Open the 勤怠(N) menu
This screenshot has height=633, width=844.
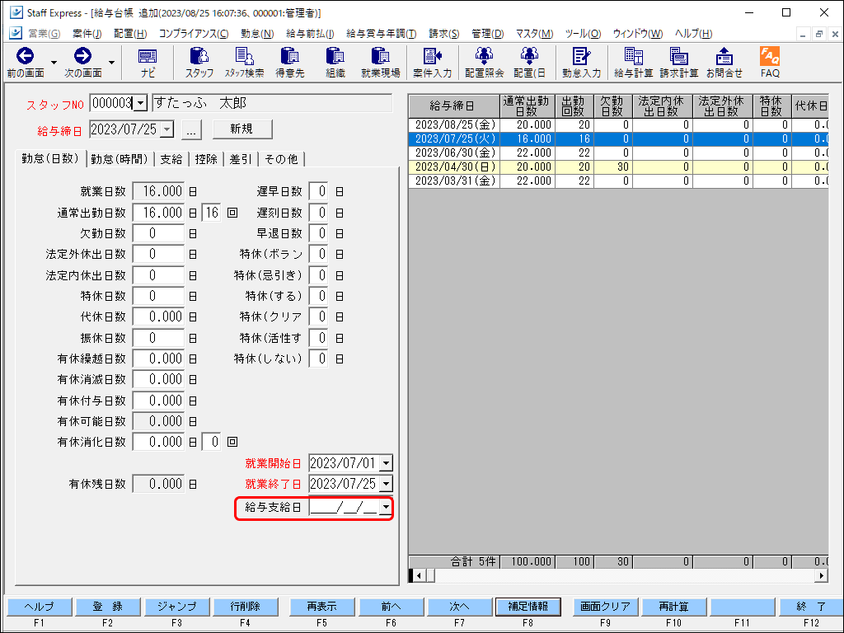tap(257, 33)
